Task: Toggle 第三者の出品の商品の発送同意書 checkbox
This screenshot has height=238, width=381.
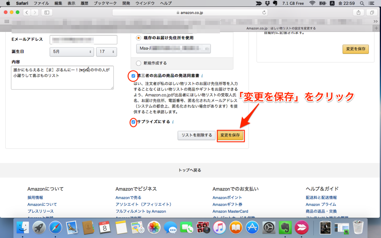Action: pos(133,76)
